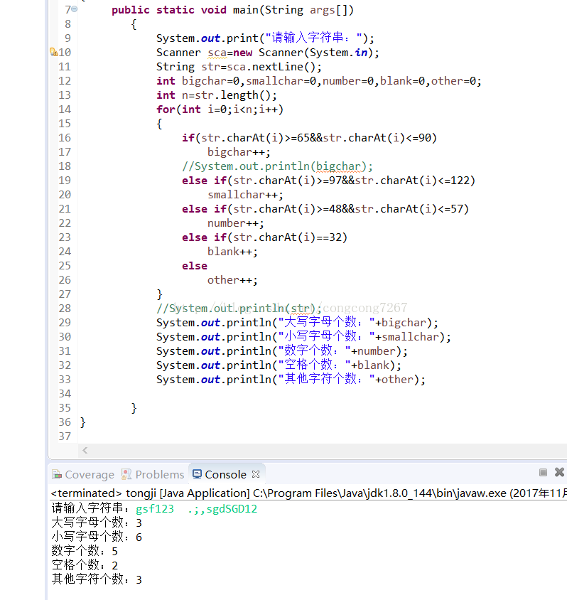
Task: Click the horizontal scrollbar left arrow
Action: tap(85, 451)
